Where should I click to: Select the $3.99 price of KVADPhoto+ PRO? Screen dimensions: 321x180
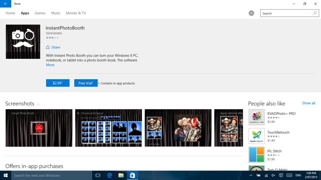pos(271,122)
